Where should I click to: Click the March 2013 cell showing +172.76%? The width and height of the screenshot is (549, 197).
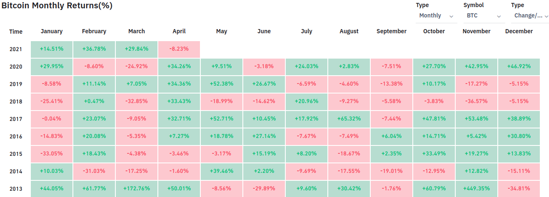pyautogui.click(x=137, y=189)
